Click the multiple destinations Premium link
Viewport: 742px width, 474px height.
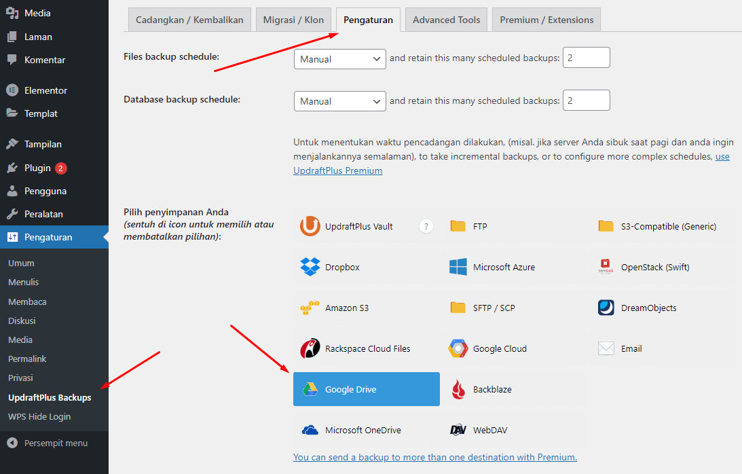[x=435, y=457]
